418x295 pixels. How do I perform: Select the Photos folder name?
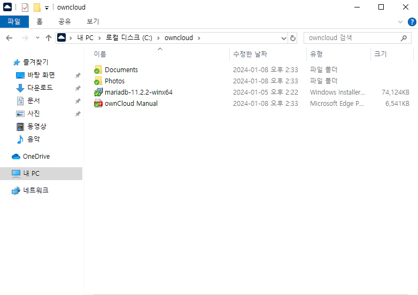(x=114, y=81)
